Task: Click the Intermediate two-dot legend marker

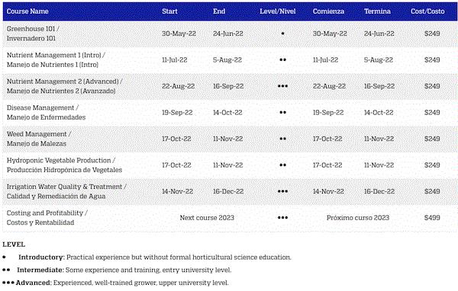Action: click(x=6, y=270)
